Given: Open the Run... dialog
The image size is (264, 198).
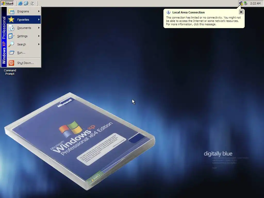Looking at the screenshot, I should click(24, 53).
